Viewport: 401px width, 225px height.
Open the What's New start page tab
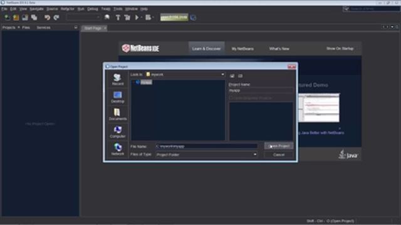click(x=279, y=49)
